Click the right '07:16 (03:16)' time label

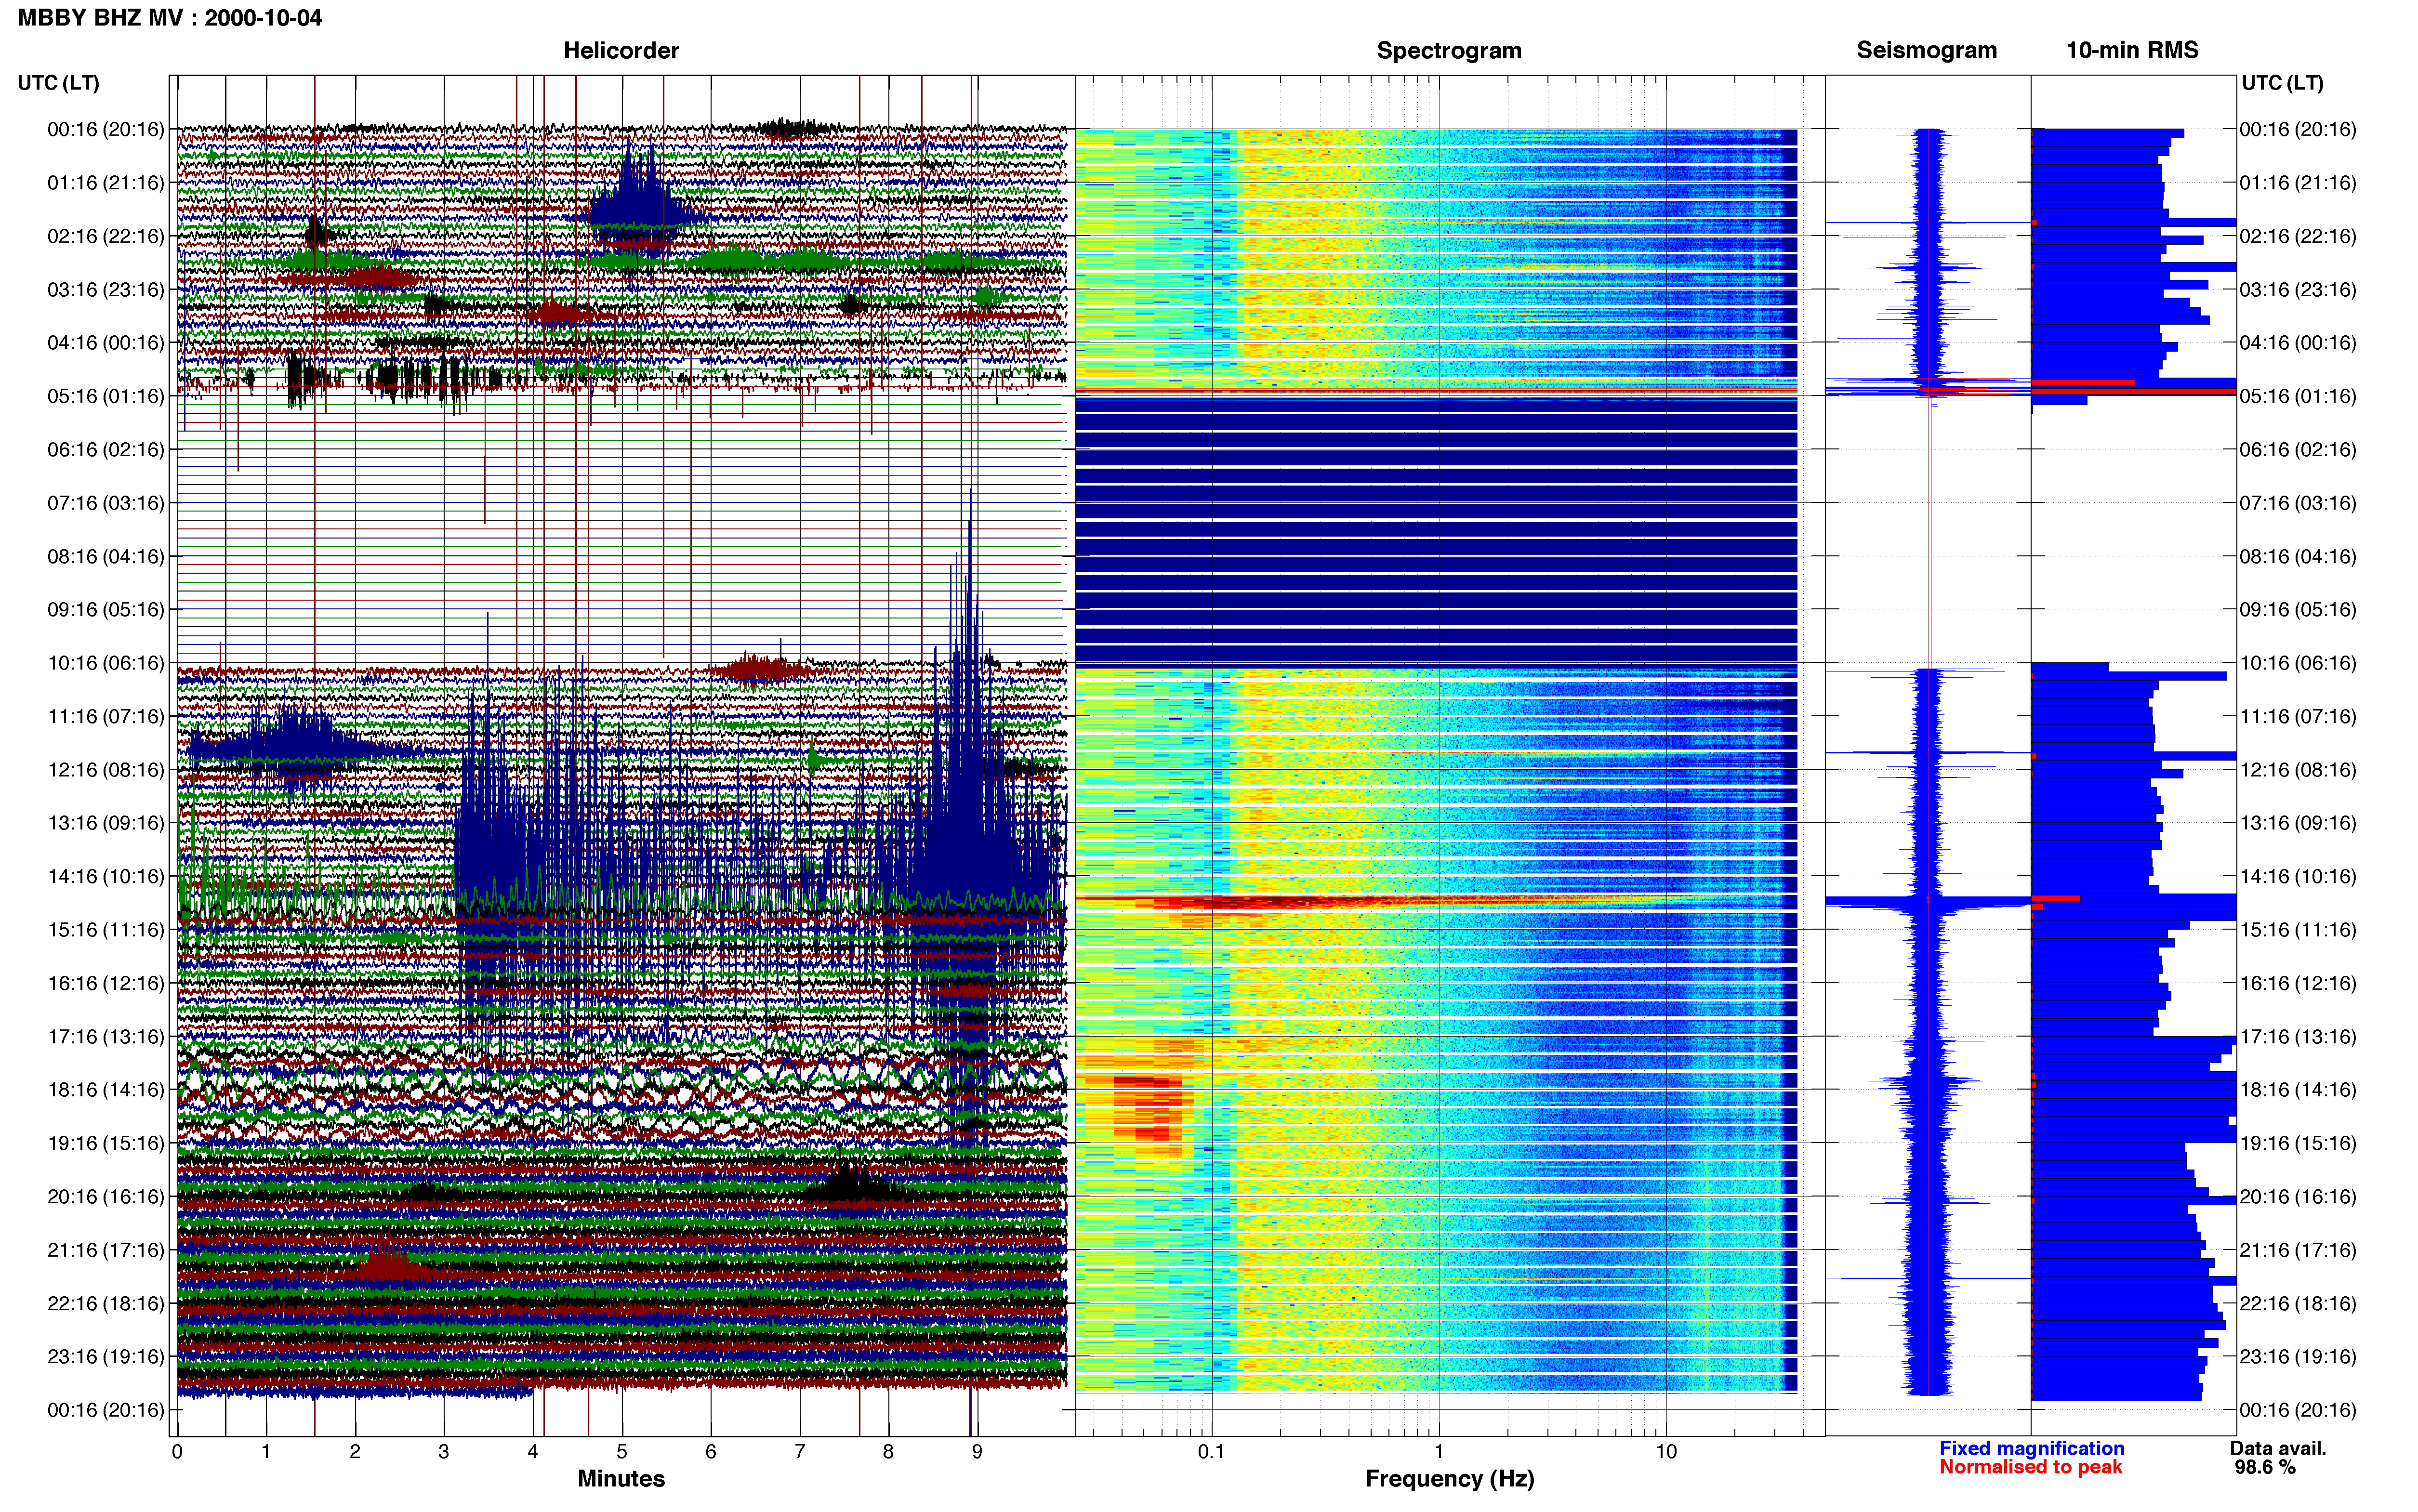(x=2298, y=503)
